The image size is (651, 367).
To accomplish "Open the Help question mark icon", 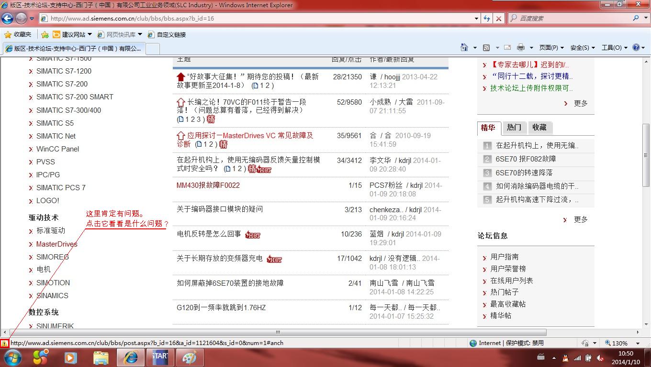I will coord(636,47).
